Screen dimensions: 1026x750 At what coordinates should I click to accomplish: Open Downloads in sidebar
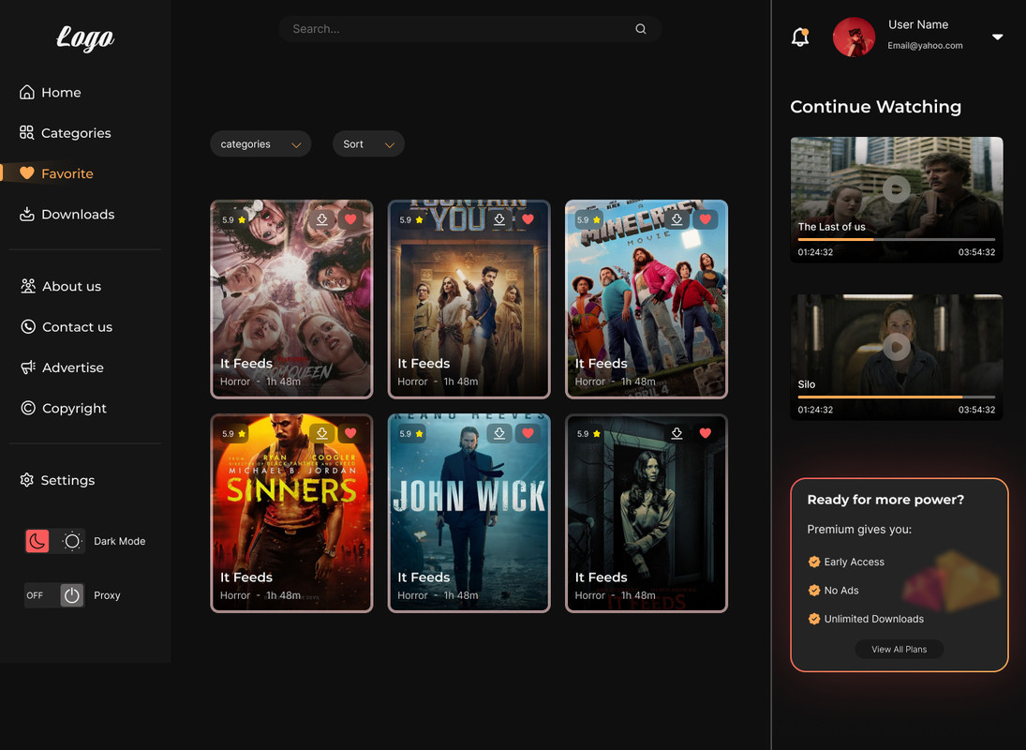coord(67,214)
